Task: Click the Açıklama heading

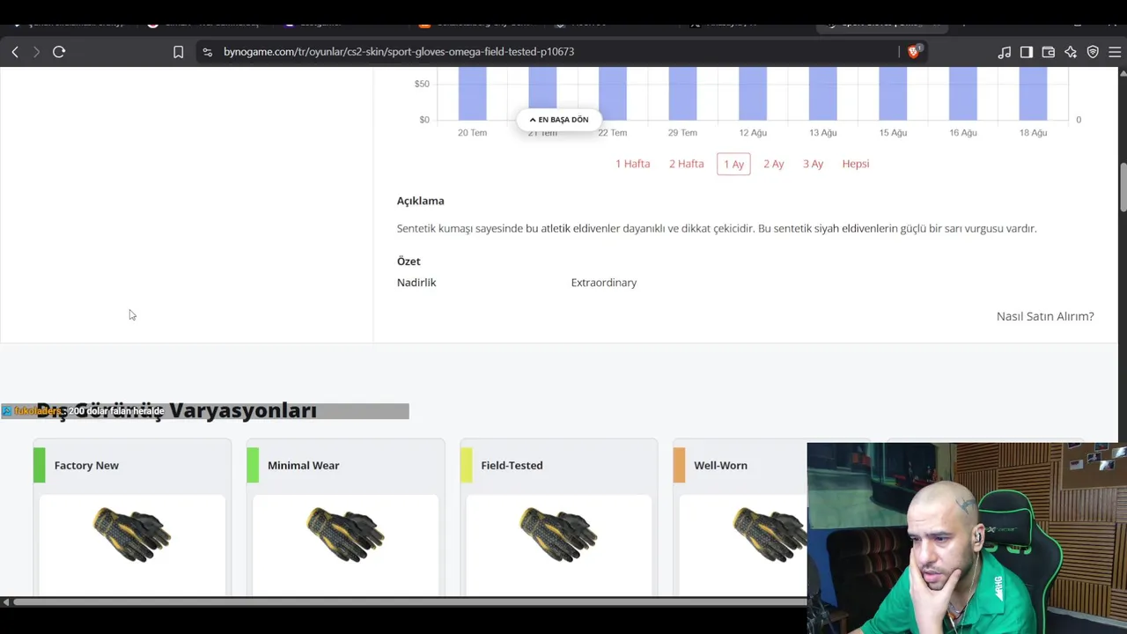Action: click(x=420, y=201)
